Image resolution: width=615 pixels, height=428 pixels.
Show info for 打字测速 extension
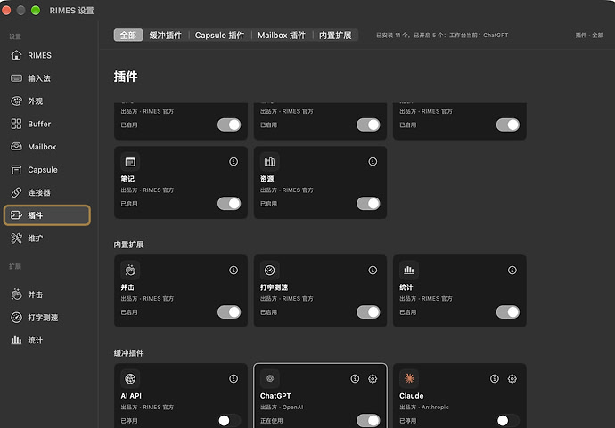[373, 271]
